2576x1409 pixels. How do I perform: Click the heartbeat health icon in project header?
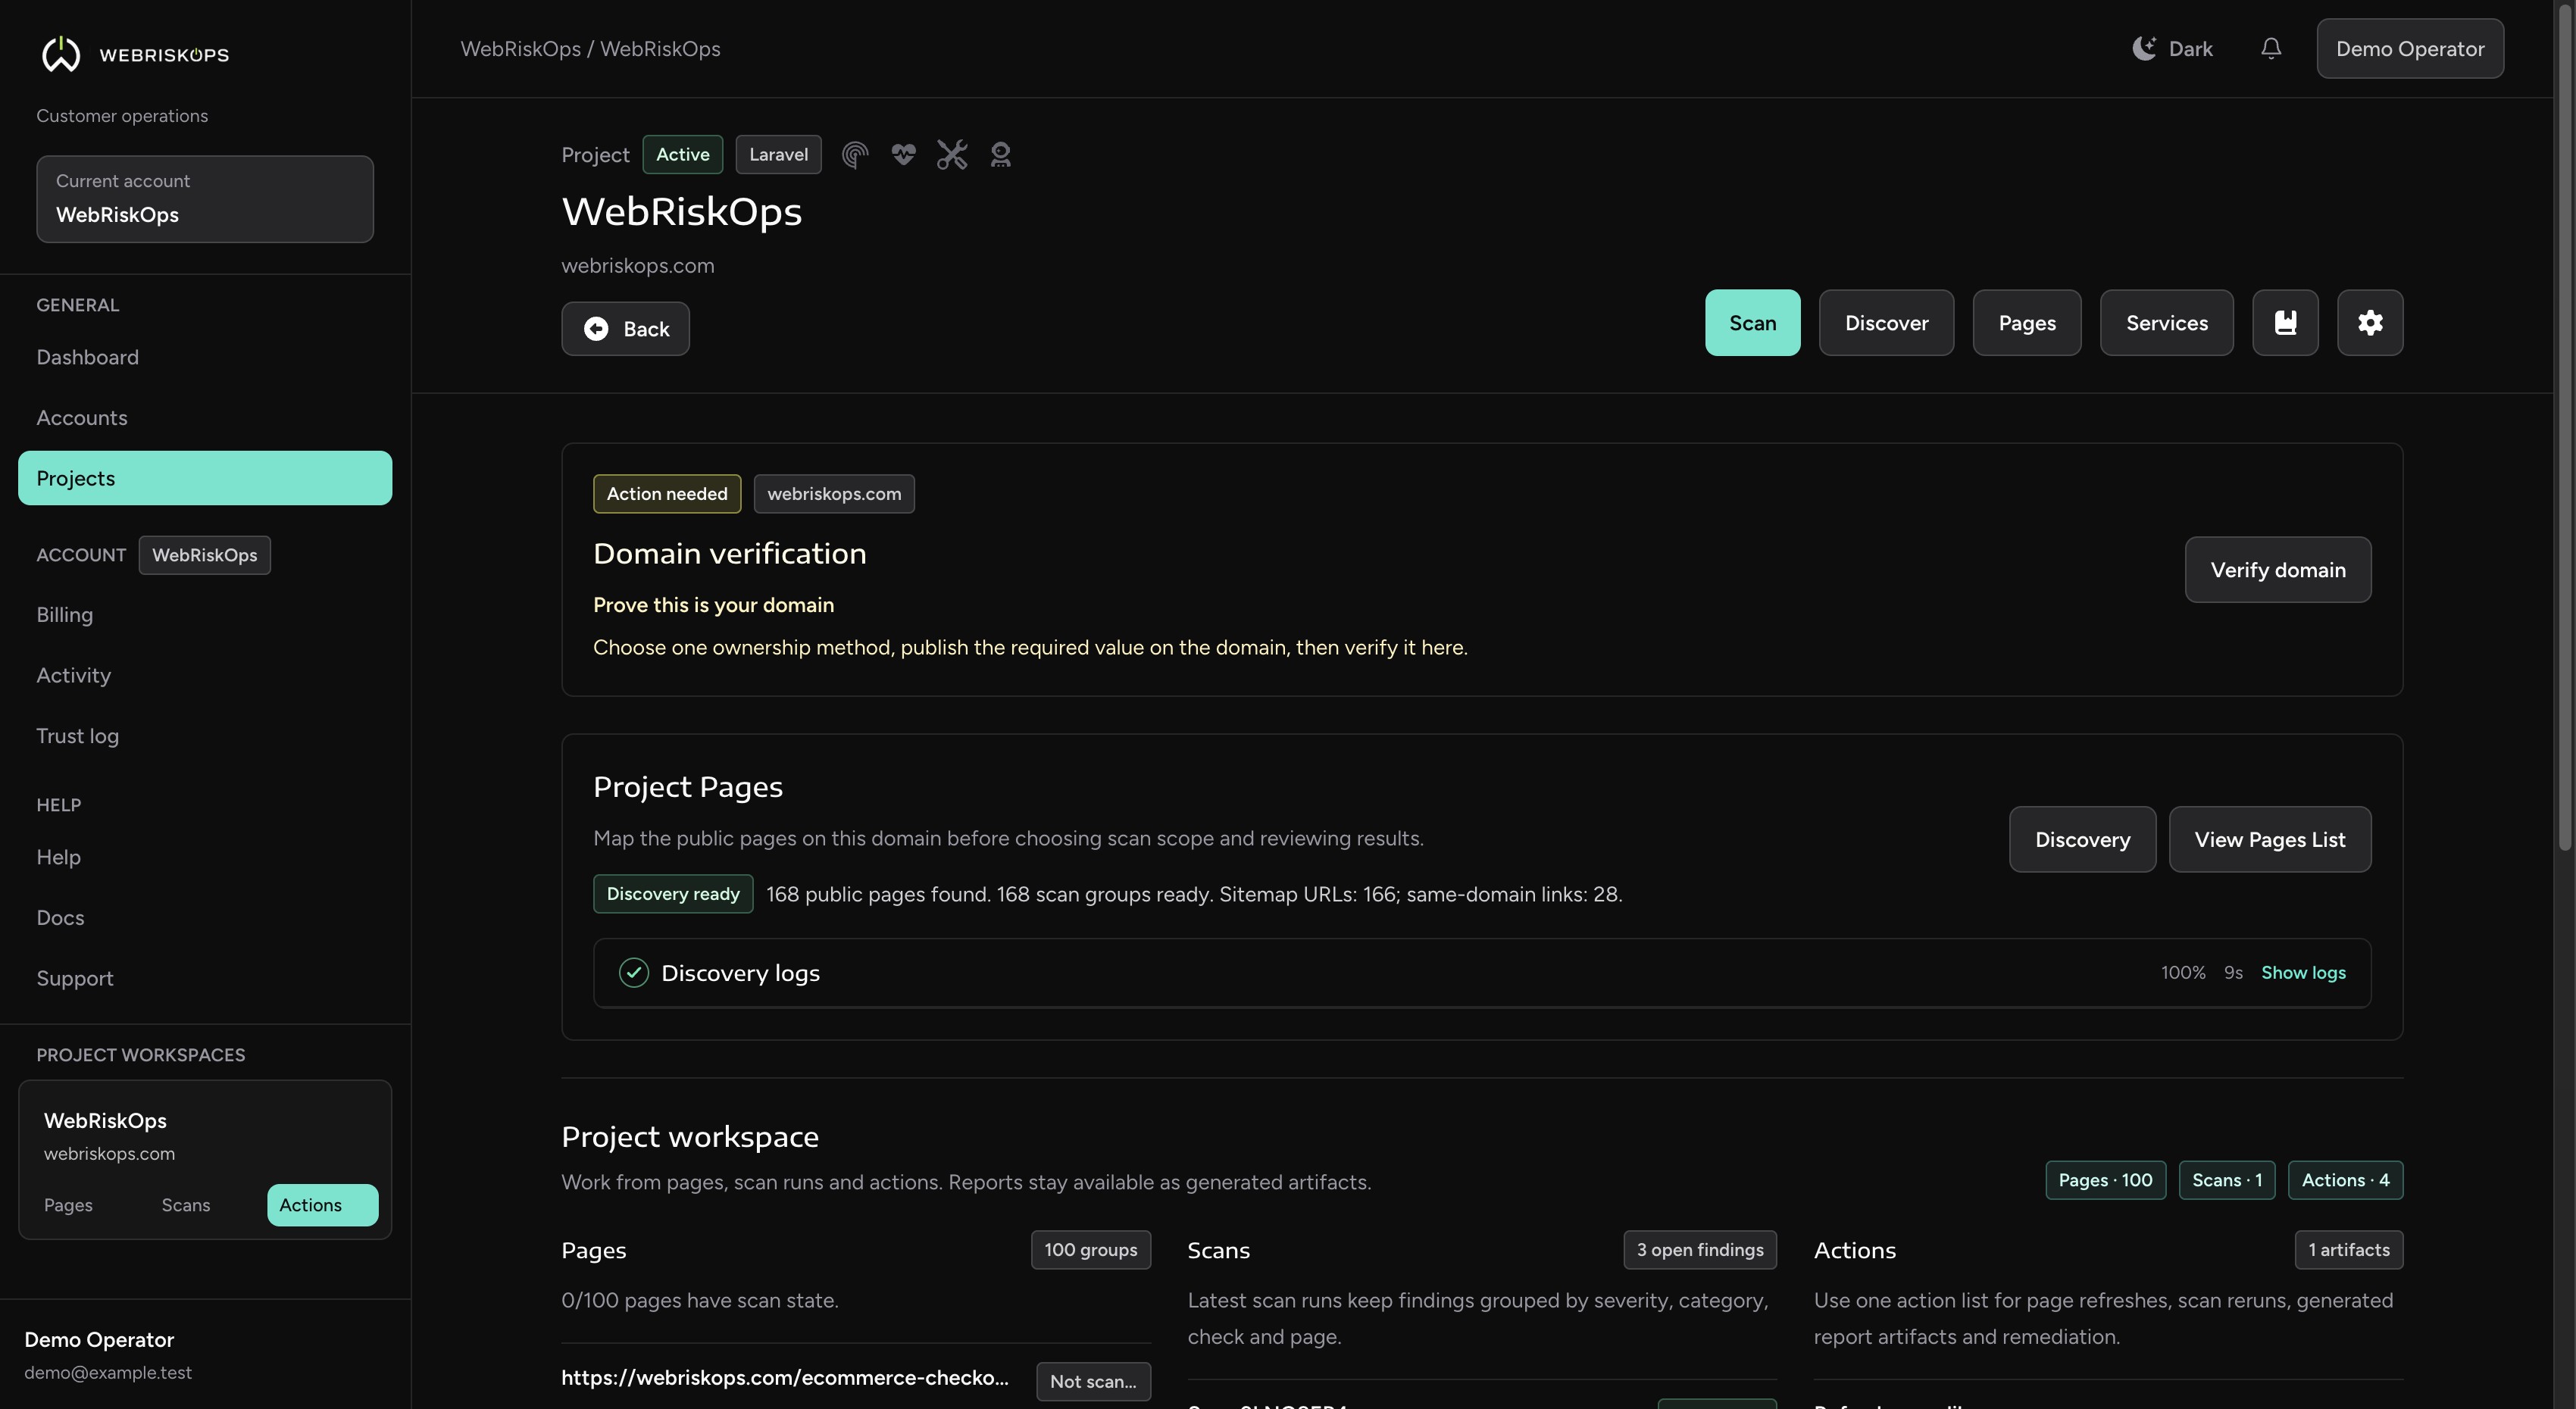point(903,155)
